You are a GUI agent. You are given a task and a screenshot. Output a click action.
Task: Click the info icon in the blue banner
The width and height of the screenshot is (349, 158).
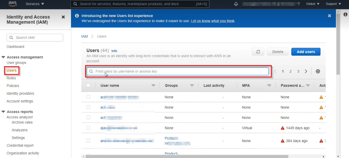[x=77, y=16]
